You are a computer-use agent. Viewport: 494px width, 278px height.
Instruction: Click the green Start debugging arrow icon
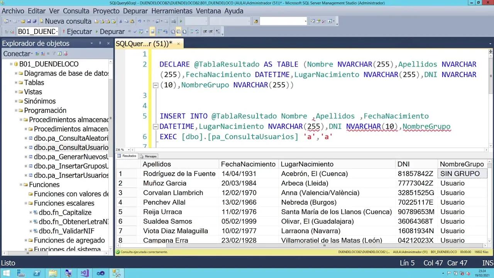tap(181, 21)
